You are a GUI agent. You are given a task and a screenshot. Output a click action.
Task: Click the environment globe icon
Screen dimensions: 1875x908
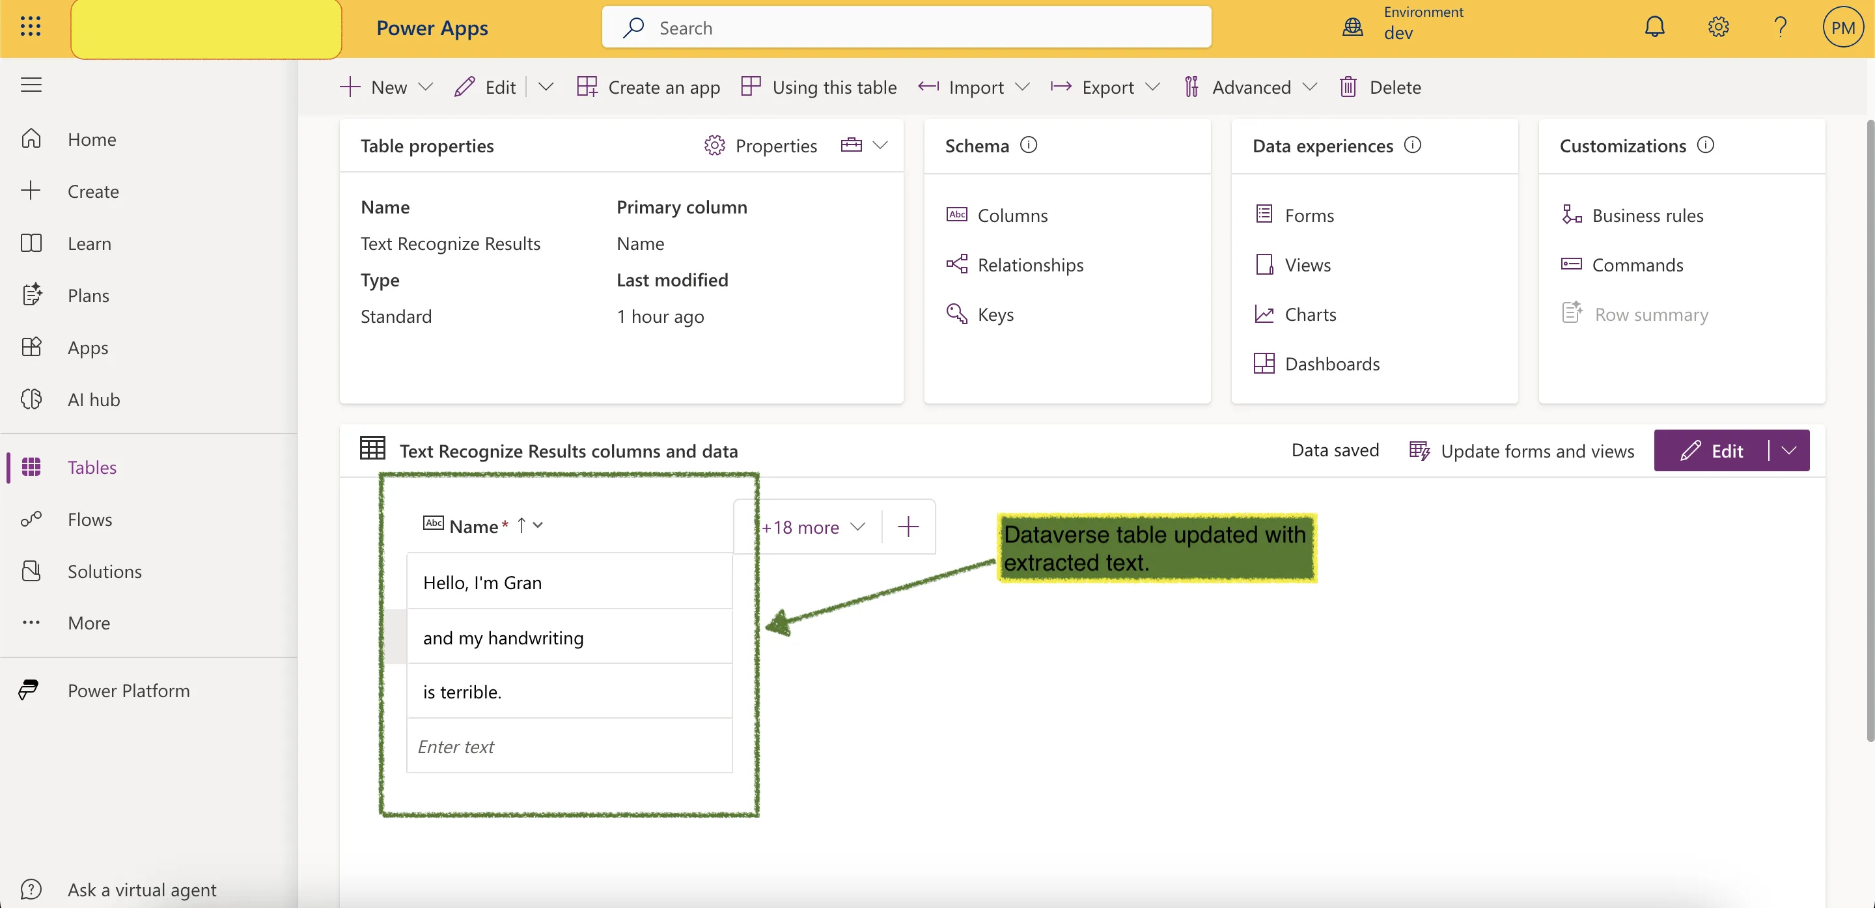pos(1352,27)
